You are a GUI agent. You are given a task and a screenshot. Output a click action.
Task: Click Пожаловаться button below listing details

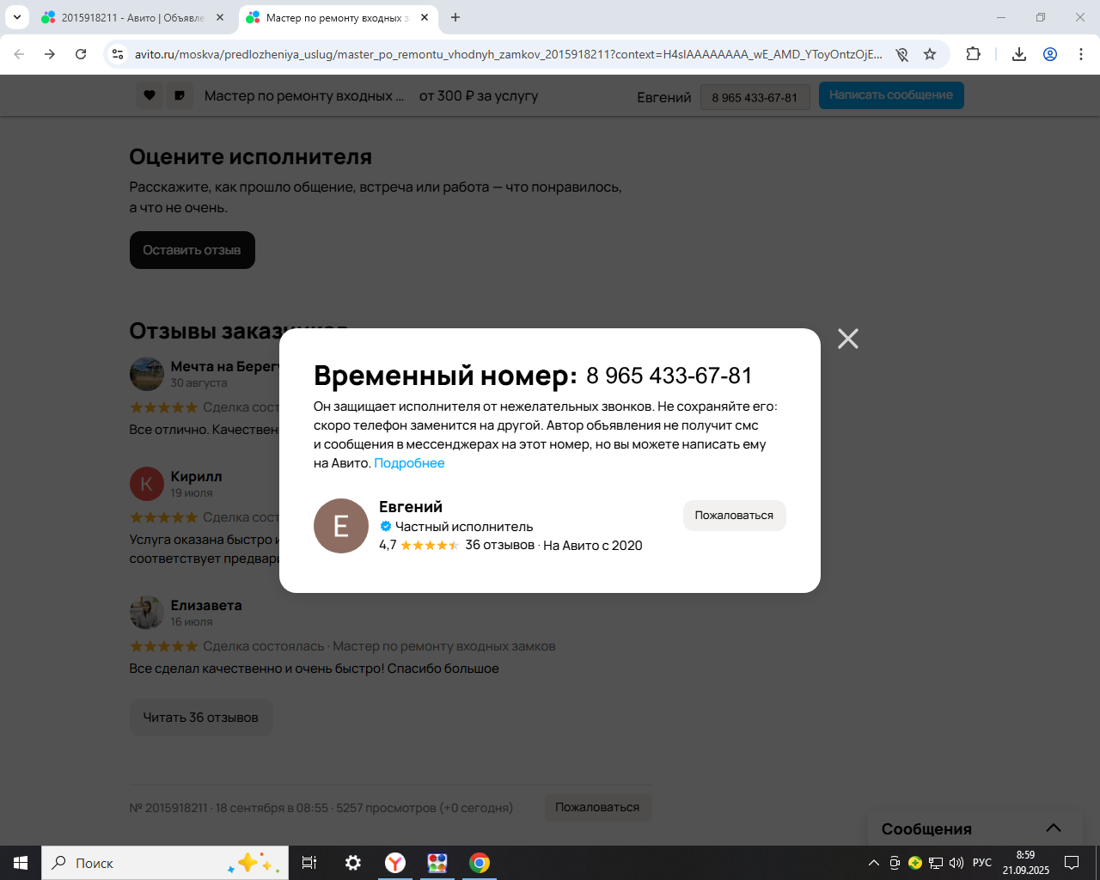click(597, 807)
